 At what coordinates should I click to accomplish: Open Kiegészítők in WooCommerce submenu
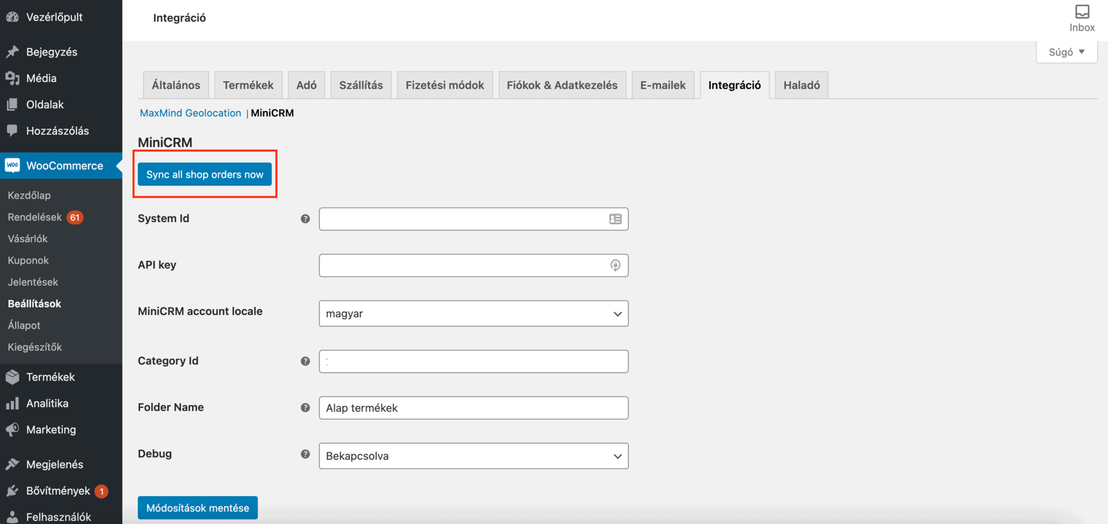pos(35,347)
